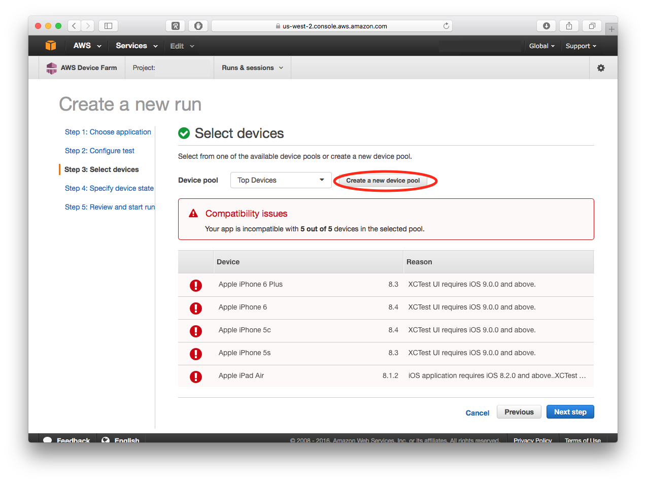The height and width of the screenshot is (483, 646).
Task: Click the 'Apple iPad Air' device name
Action: click(x=242, y=375)
